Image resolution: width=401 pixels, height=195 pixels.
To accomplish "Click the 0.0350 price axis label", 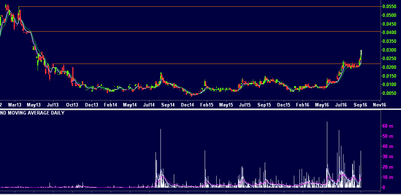I will click(x=390, y=41).
